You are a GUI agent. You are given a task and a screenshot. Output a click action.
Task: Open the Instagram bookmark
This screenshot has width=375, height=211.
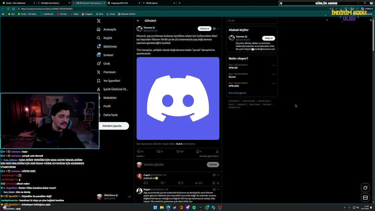(x=87, y=14)
